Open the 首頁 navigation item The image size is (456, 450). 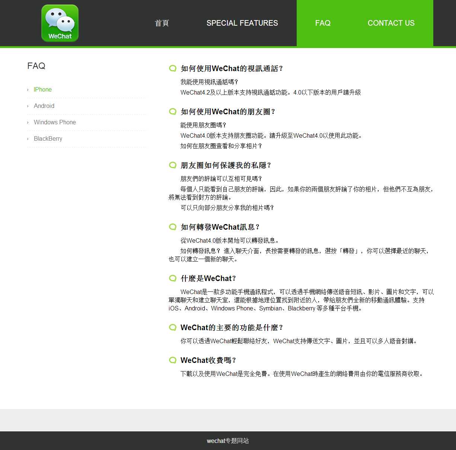point(162,23)
